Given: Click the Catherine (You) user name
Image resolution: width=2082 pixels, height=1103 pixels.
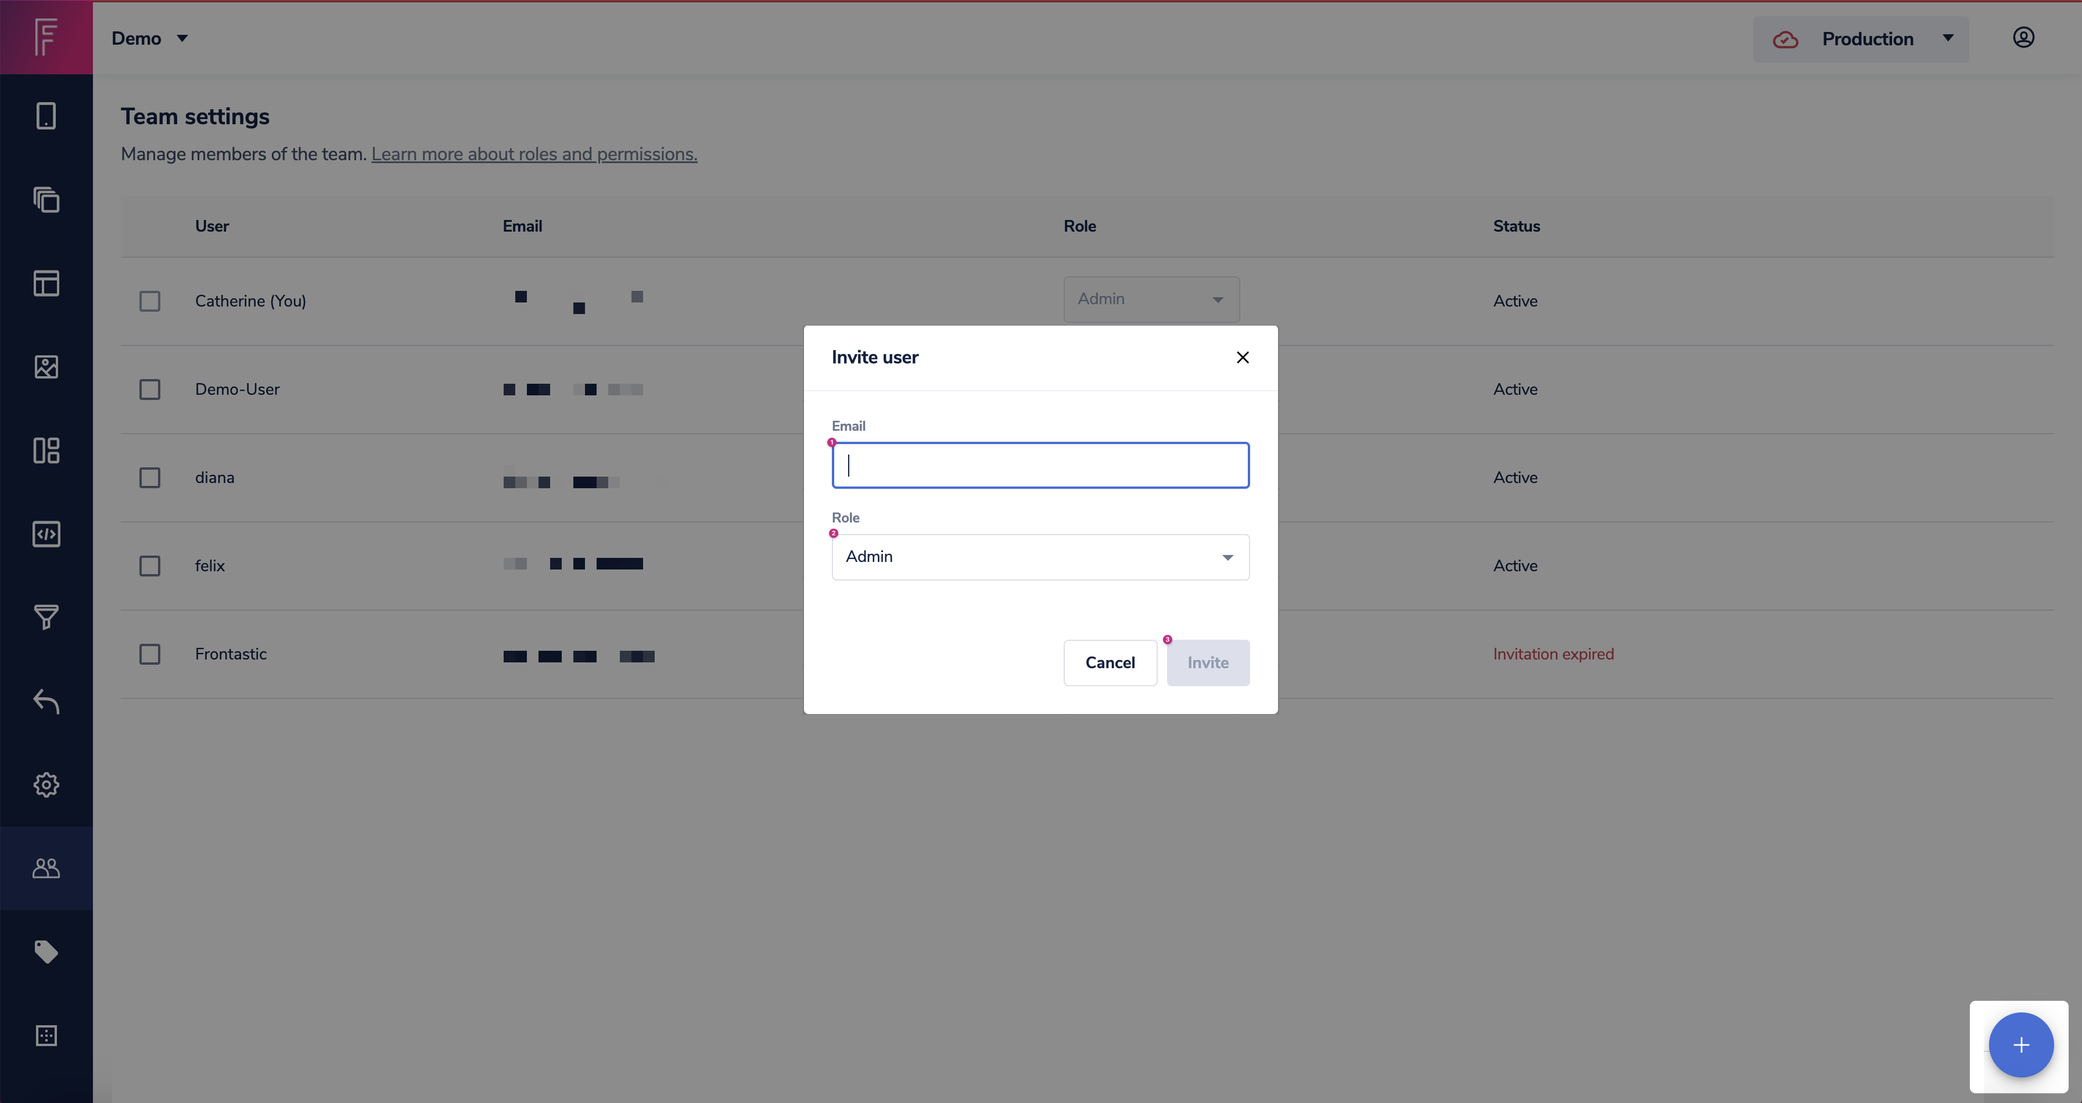Looking at the screenshot, I should 250,301.
